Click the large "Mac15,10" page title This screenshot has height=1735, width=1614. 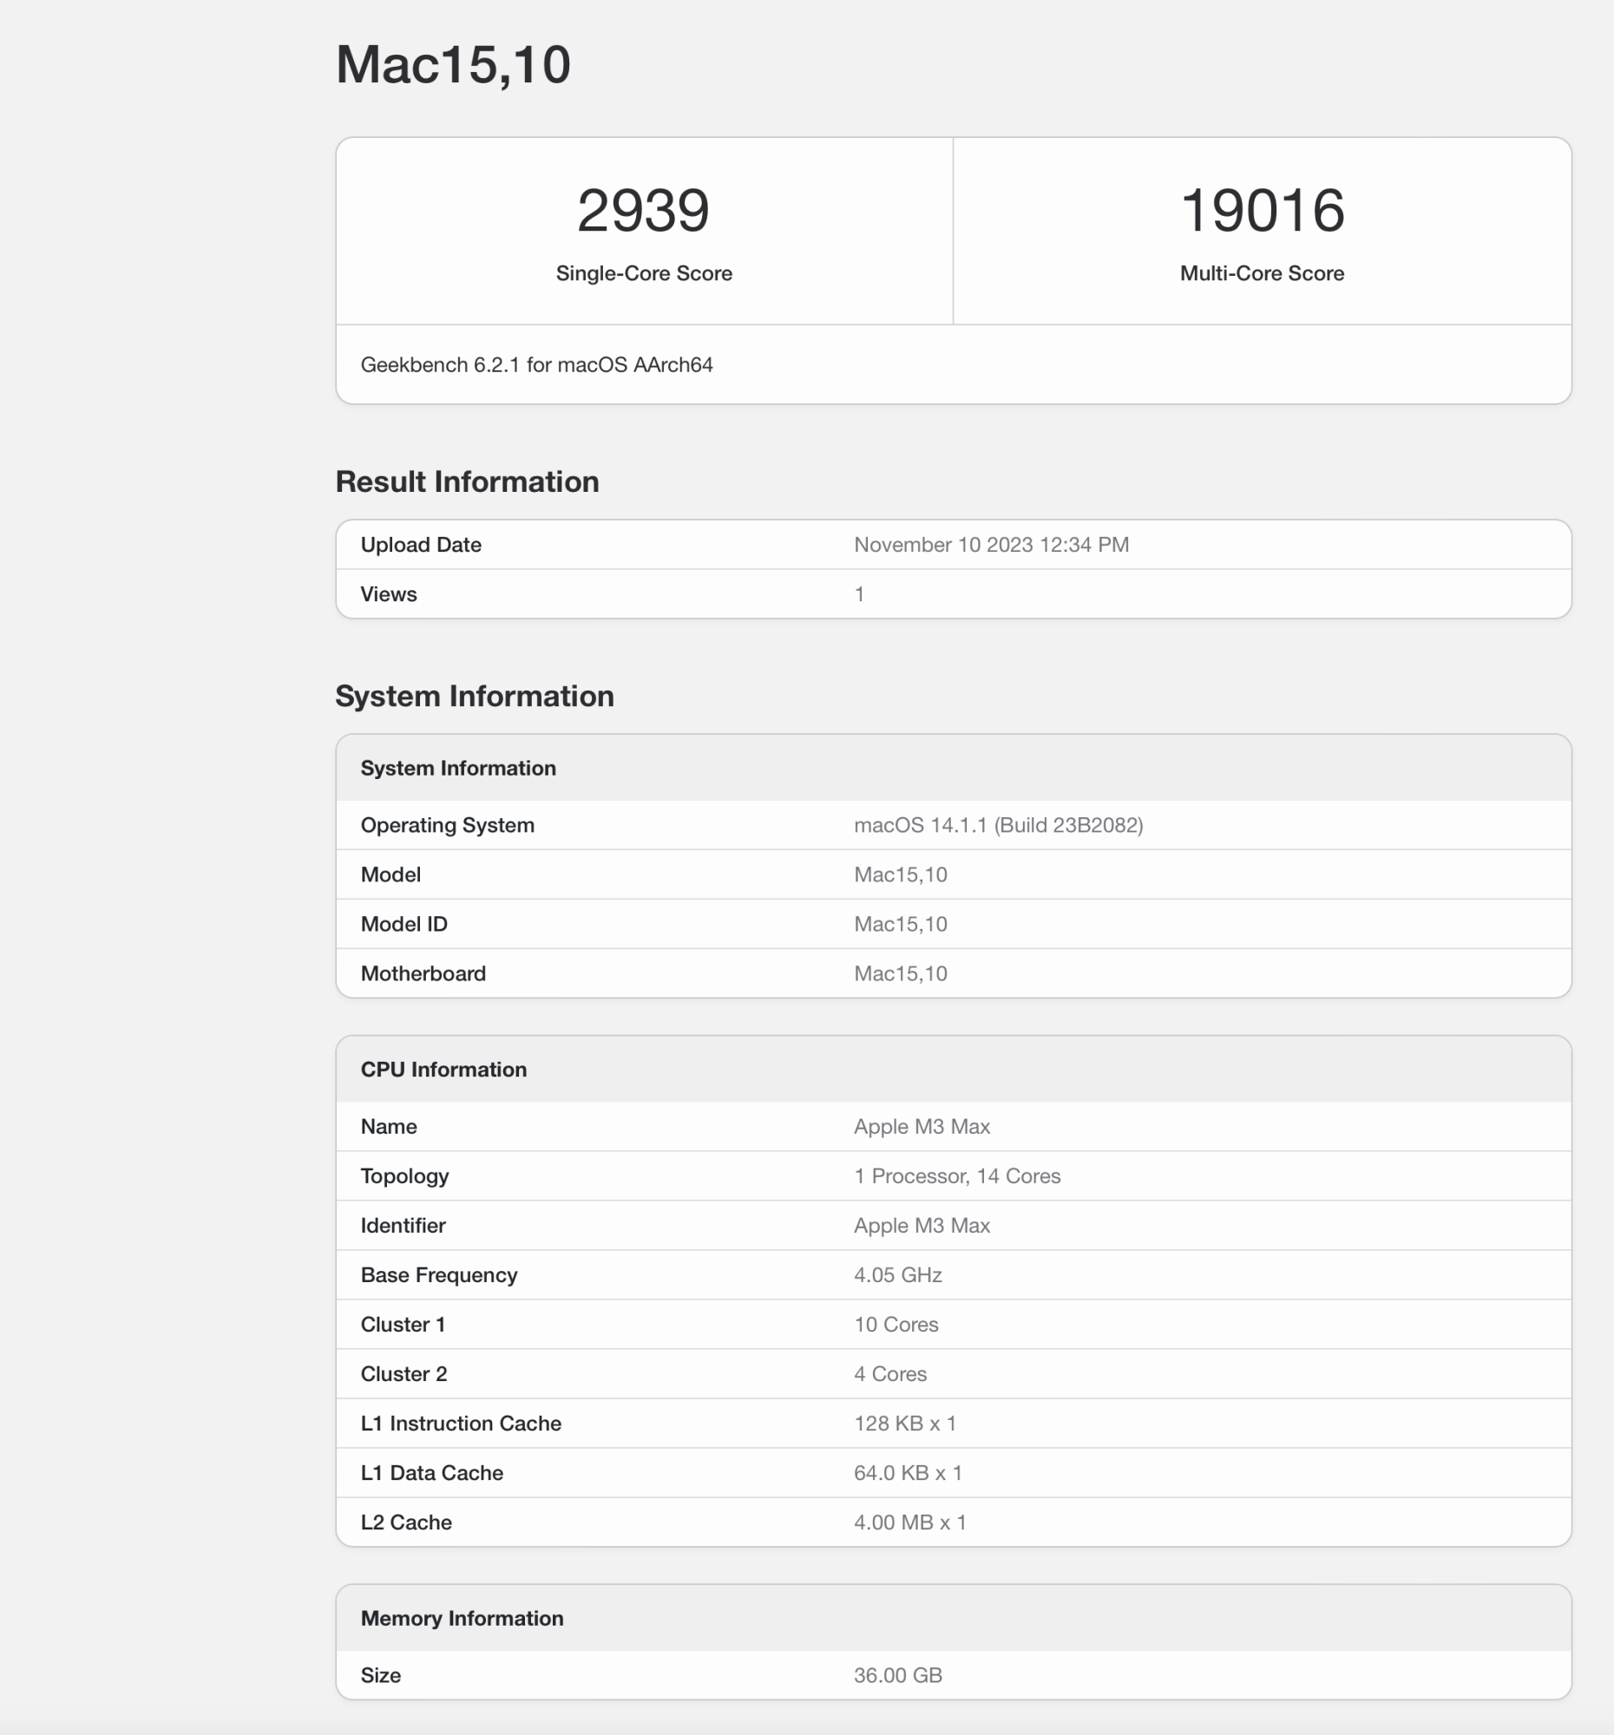(453, 64)
